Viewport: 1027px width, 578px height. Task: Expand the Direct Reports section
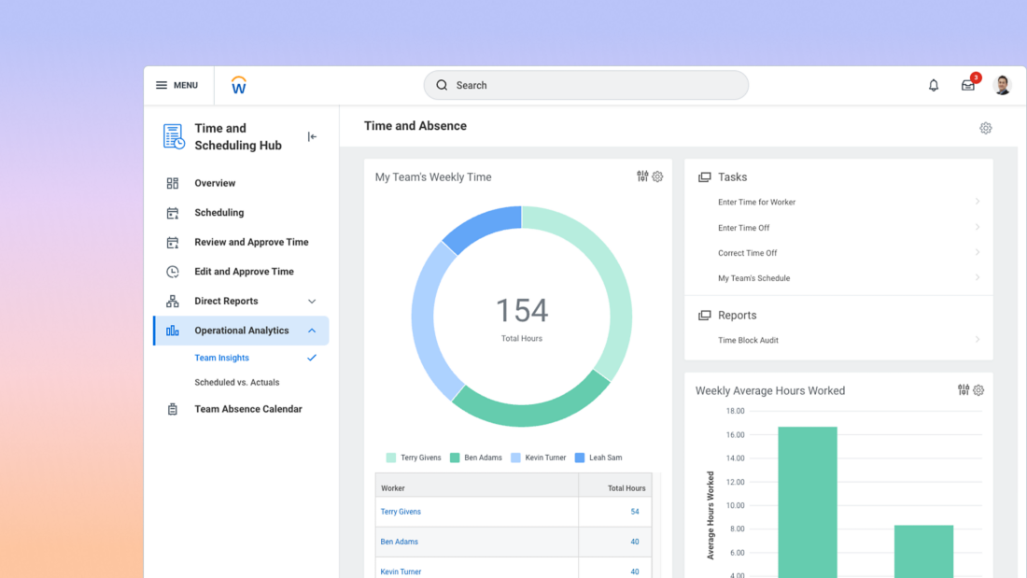pos(312,302)
